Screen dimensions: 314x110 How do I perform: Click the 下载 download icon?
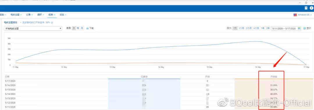click(x=88, y=28)
